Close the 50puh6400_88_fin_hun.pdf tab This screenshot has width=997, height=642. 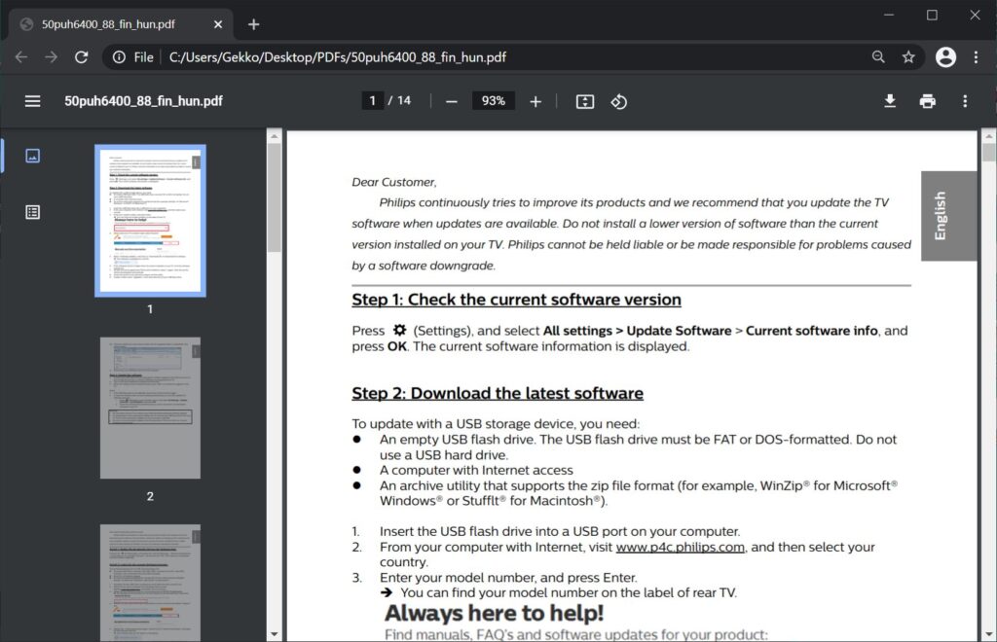pyautogui.click(x=218, y=24)
